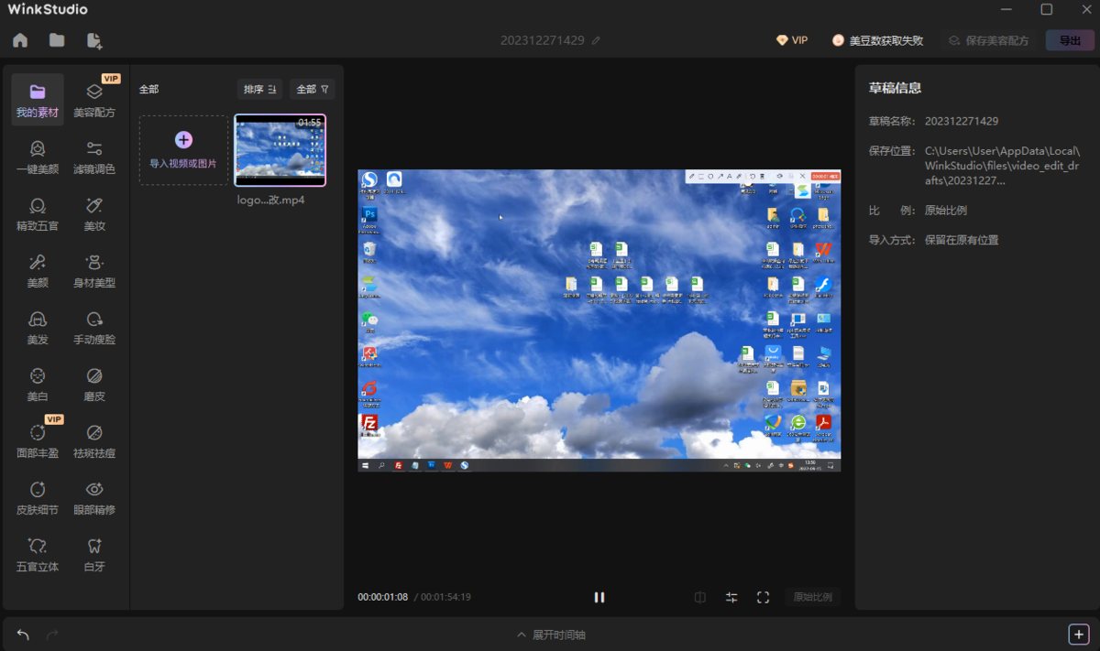1100x651 pixels.
Task: Toggle fullscreen preview mode
Action: 764,596
